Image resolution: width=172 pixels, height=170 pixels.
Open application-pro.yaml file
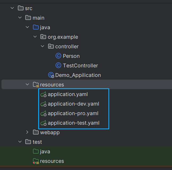(x=73, y=113)
